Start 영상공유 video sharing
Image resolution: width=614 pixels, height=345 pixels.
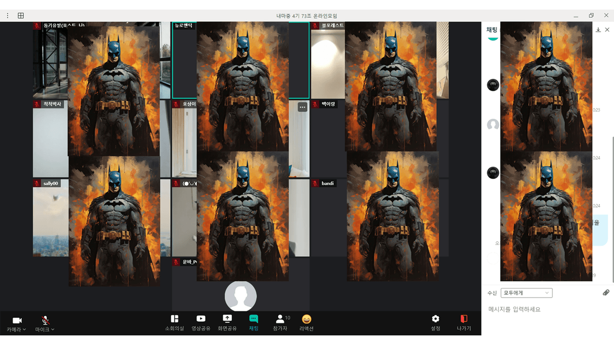(x=201, y=323)
